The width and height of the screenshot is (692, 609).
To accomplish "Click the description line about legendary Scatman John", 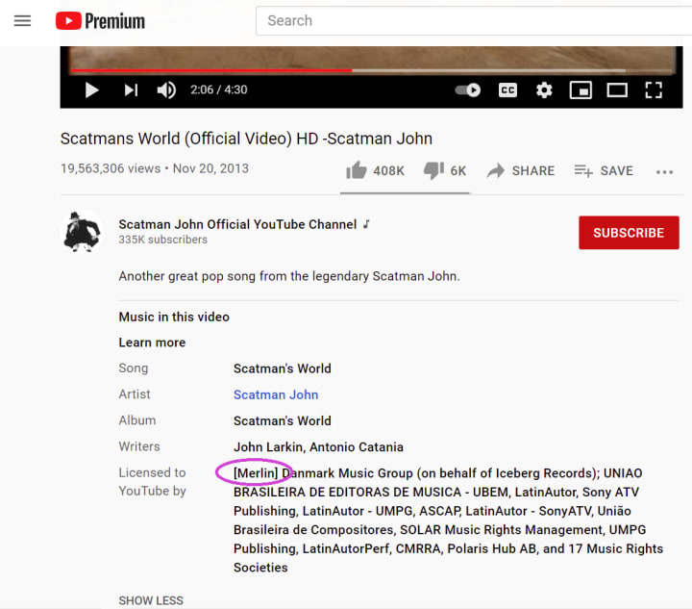I will pyautogui.click(x=289, y=276).
